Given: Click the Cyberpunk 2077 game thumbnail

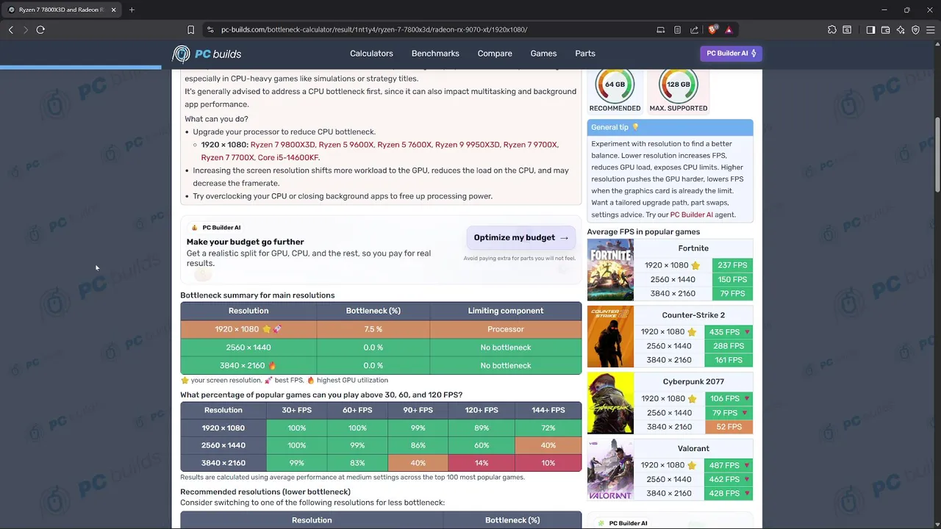Looking at the screenshot, I should 610,403.
